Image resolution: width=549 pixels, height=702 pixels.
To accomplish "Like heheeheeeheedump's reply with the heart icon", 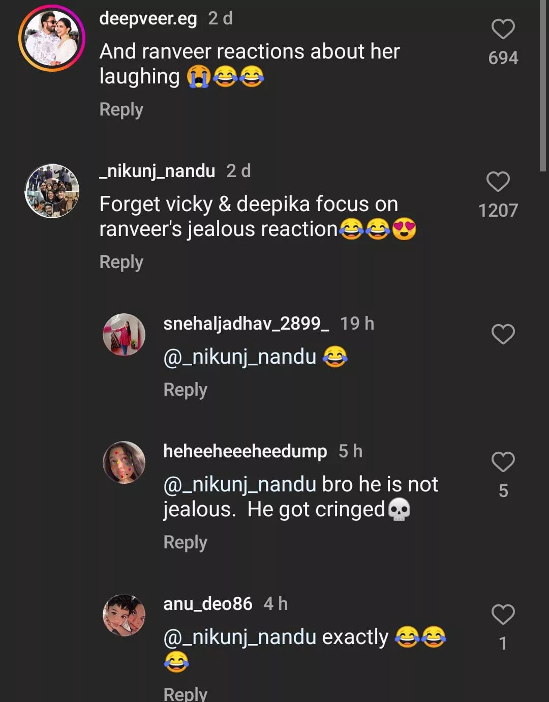I will 503,462.
